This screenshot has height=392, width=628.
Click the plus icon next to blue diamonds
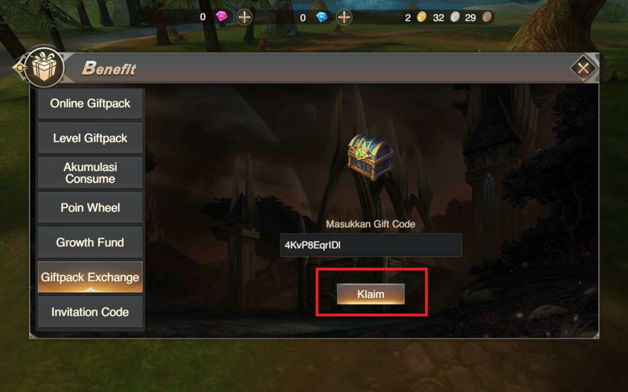pyautogui.click(x=344, y=17)
